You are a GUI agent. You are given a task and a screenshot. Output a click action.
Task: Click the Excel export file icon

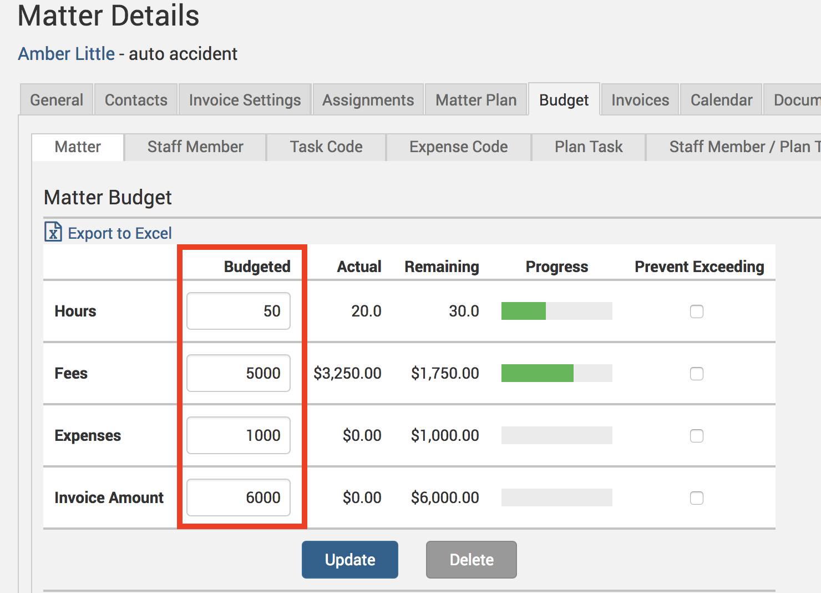click(53, 232)
